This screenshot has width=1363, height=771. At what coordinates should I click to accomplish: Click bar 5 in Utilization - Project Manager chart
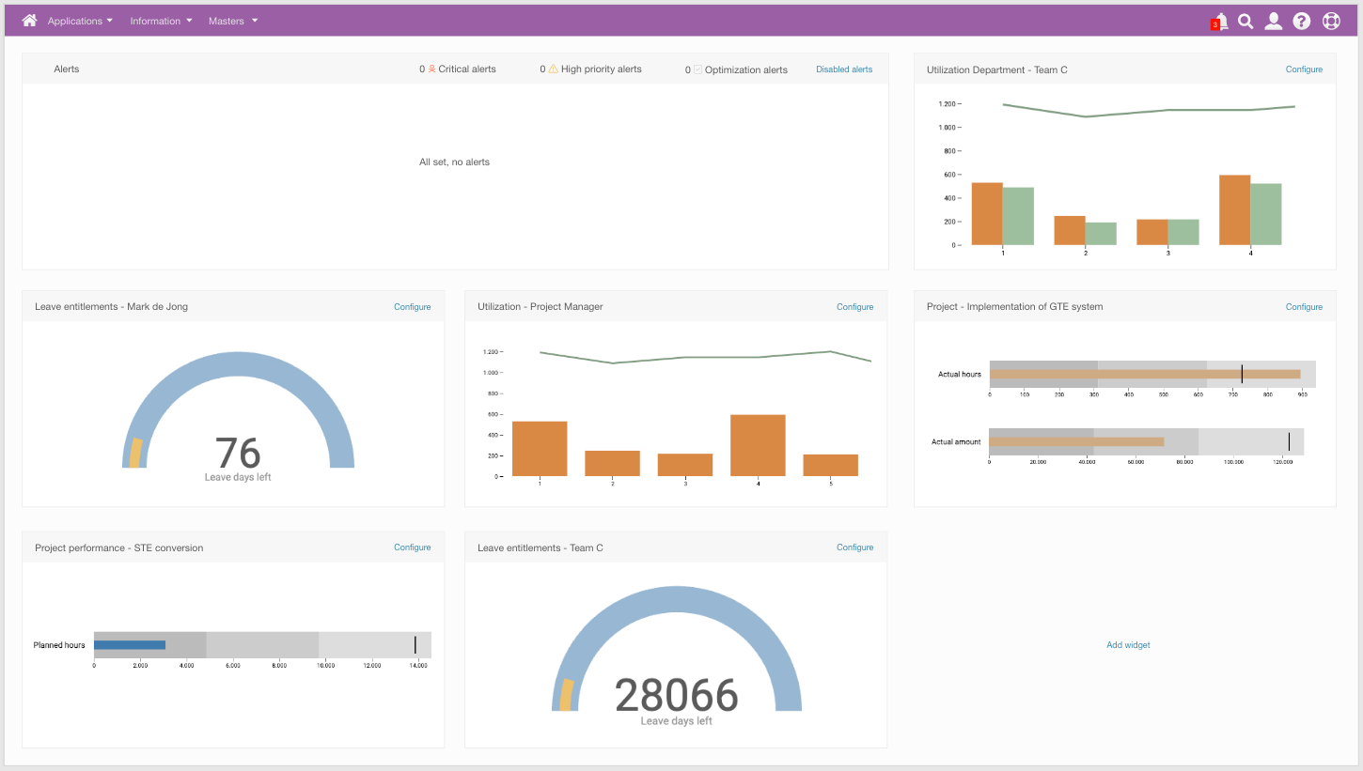[x=831, y=465]
